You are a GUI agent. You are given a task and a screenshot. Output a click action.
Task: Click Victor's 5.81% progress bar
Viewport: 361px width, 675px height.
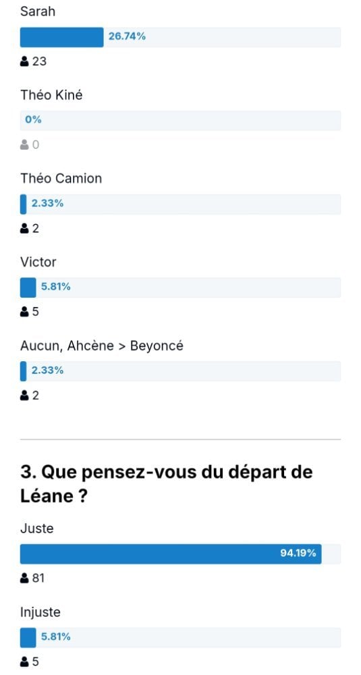180,288
